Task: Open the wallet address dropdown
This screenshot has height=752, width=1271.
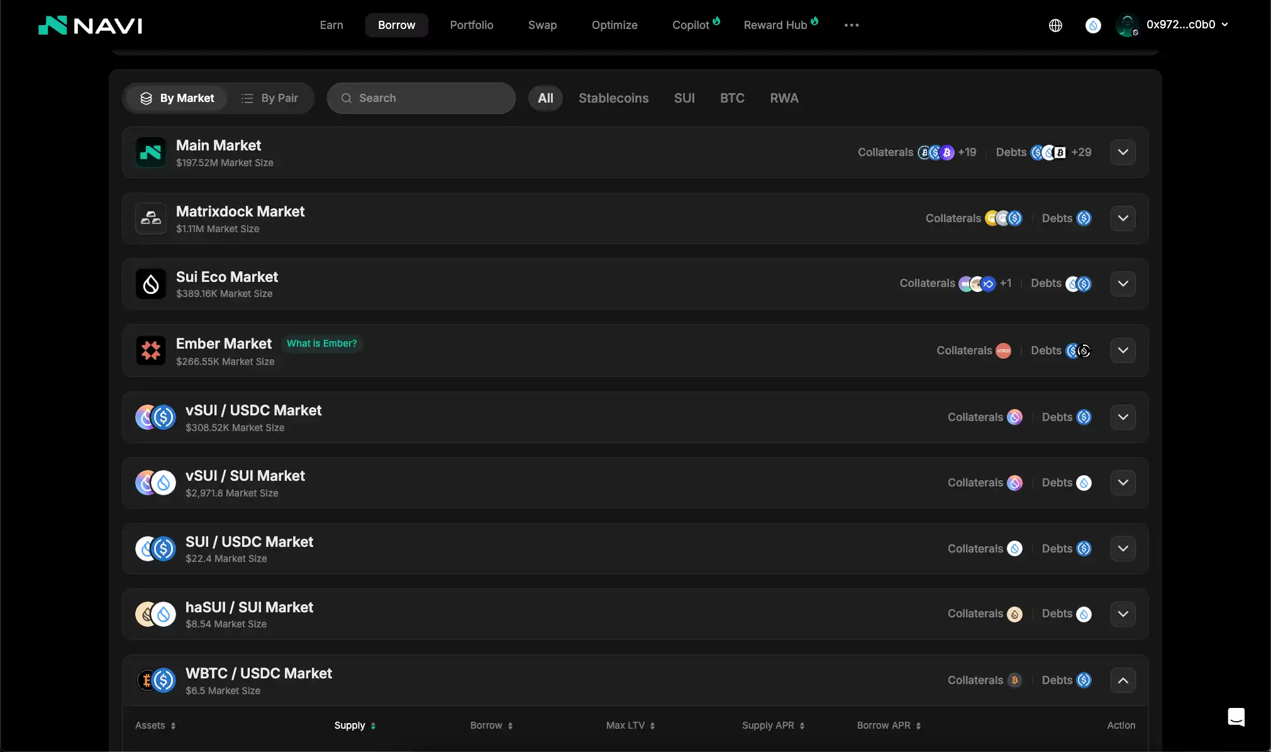Action: 1187,25
